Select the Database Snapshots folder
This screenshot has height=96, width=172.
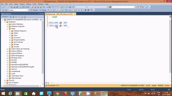pos(18,26)
